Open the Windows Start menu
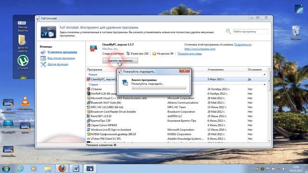308x173 pixels. [6, 169]
